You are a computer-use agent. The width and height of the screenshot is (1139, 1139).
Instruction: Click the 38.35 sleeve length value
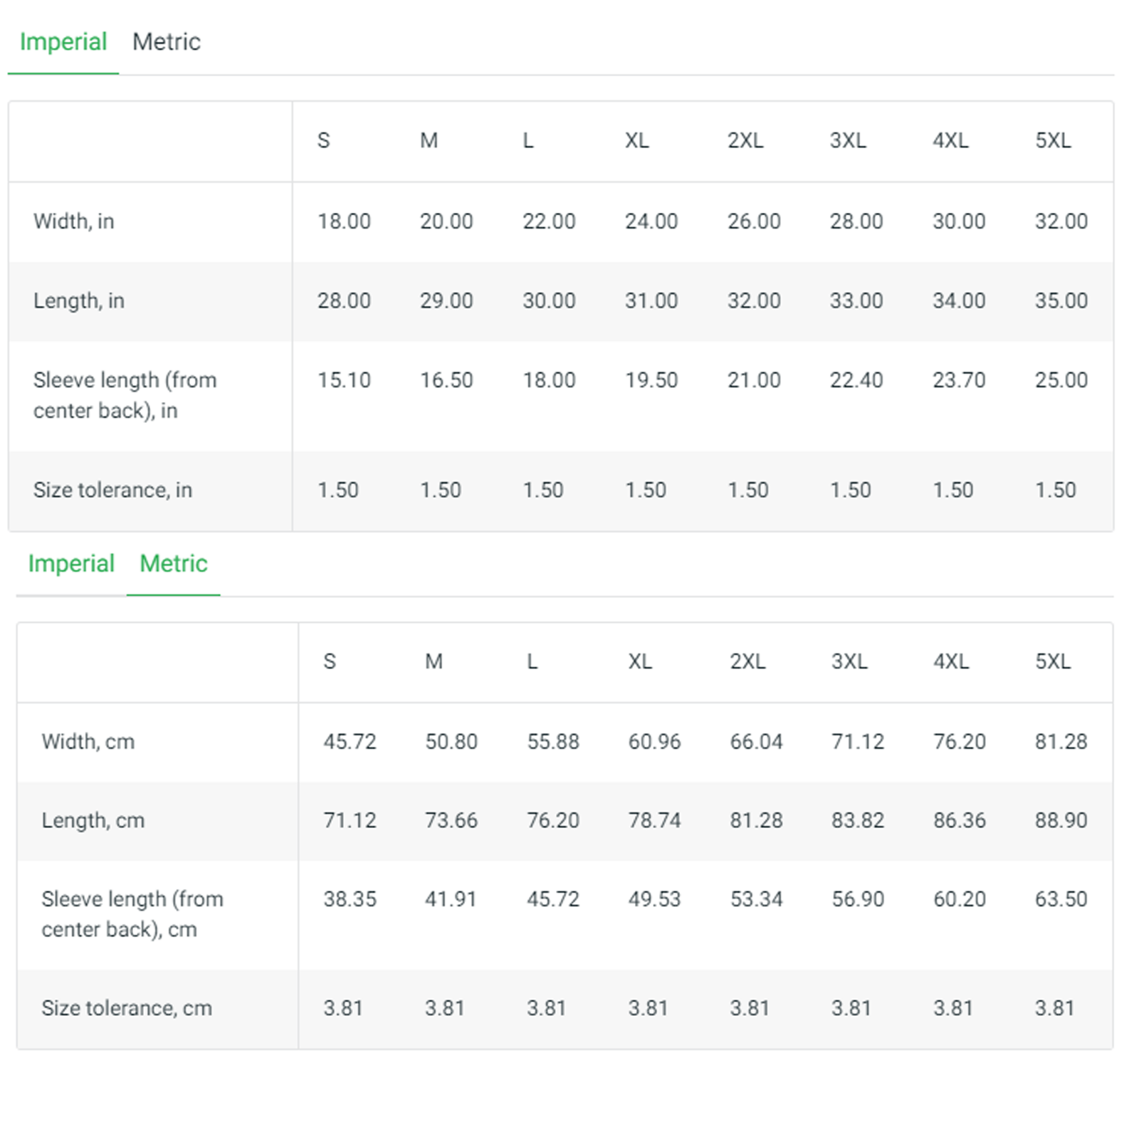(350, 899)
